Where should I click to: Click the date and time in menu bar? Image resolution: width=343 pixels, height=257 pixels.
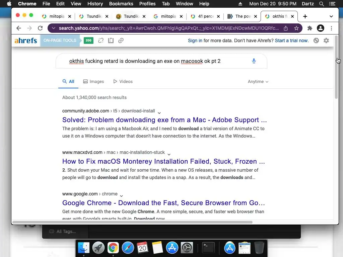click(273, 4)
